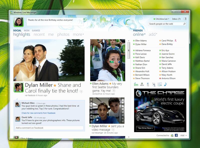Image resolution: width=200 pixels, height=148 pixels.
Task: Play Dylan Miller's video message
Action: pos(97,120)
